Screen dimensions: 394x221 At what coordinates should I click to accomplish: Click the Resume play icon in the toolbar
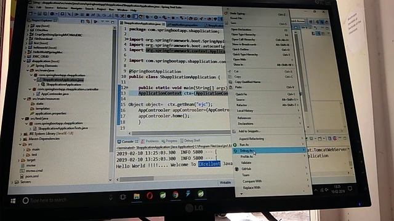76,15
